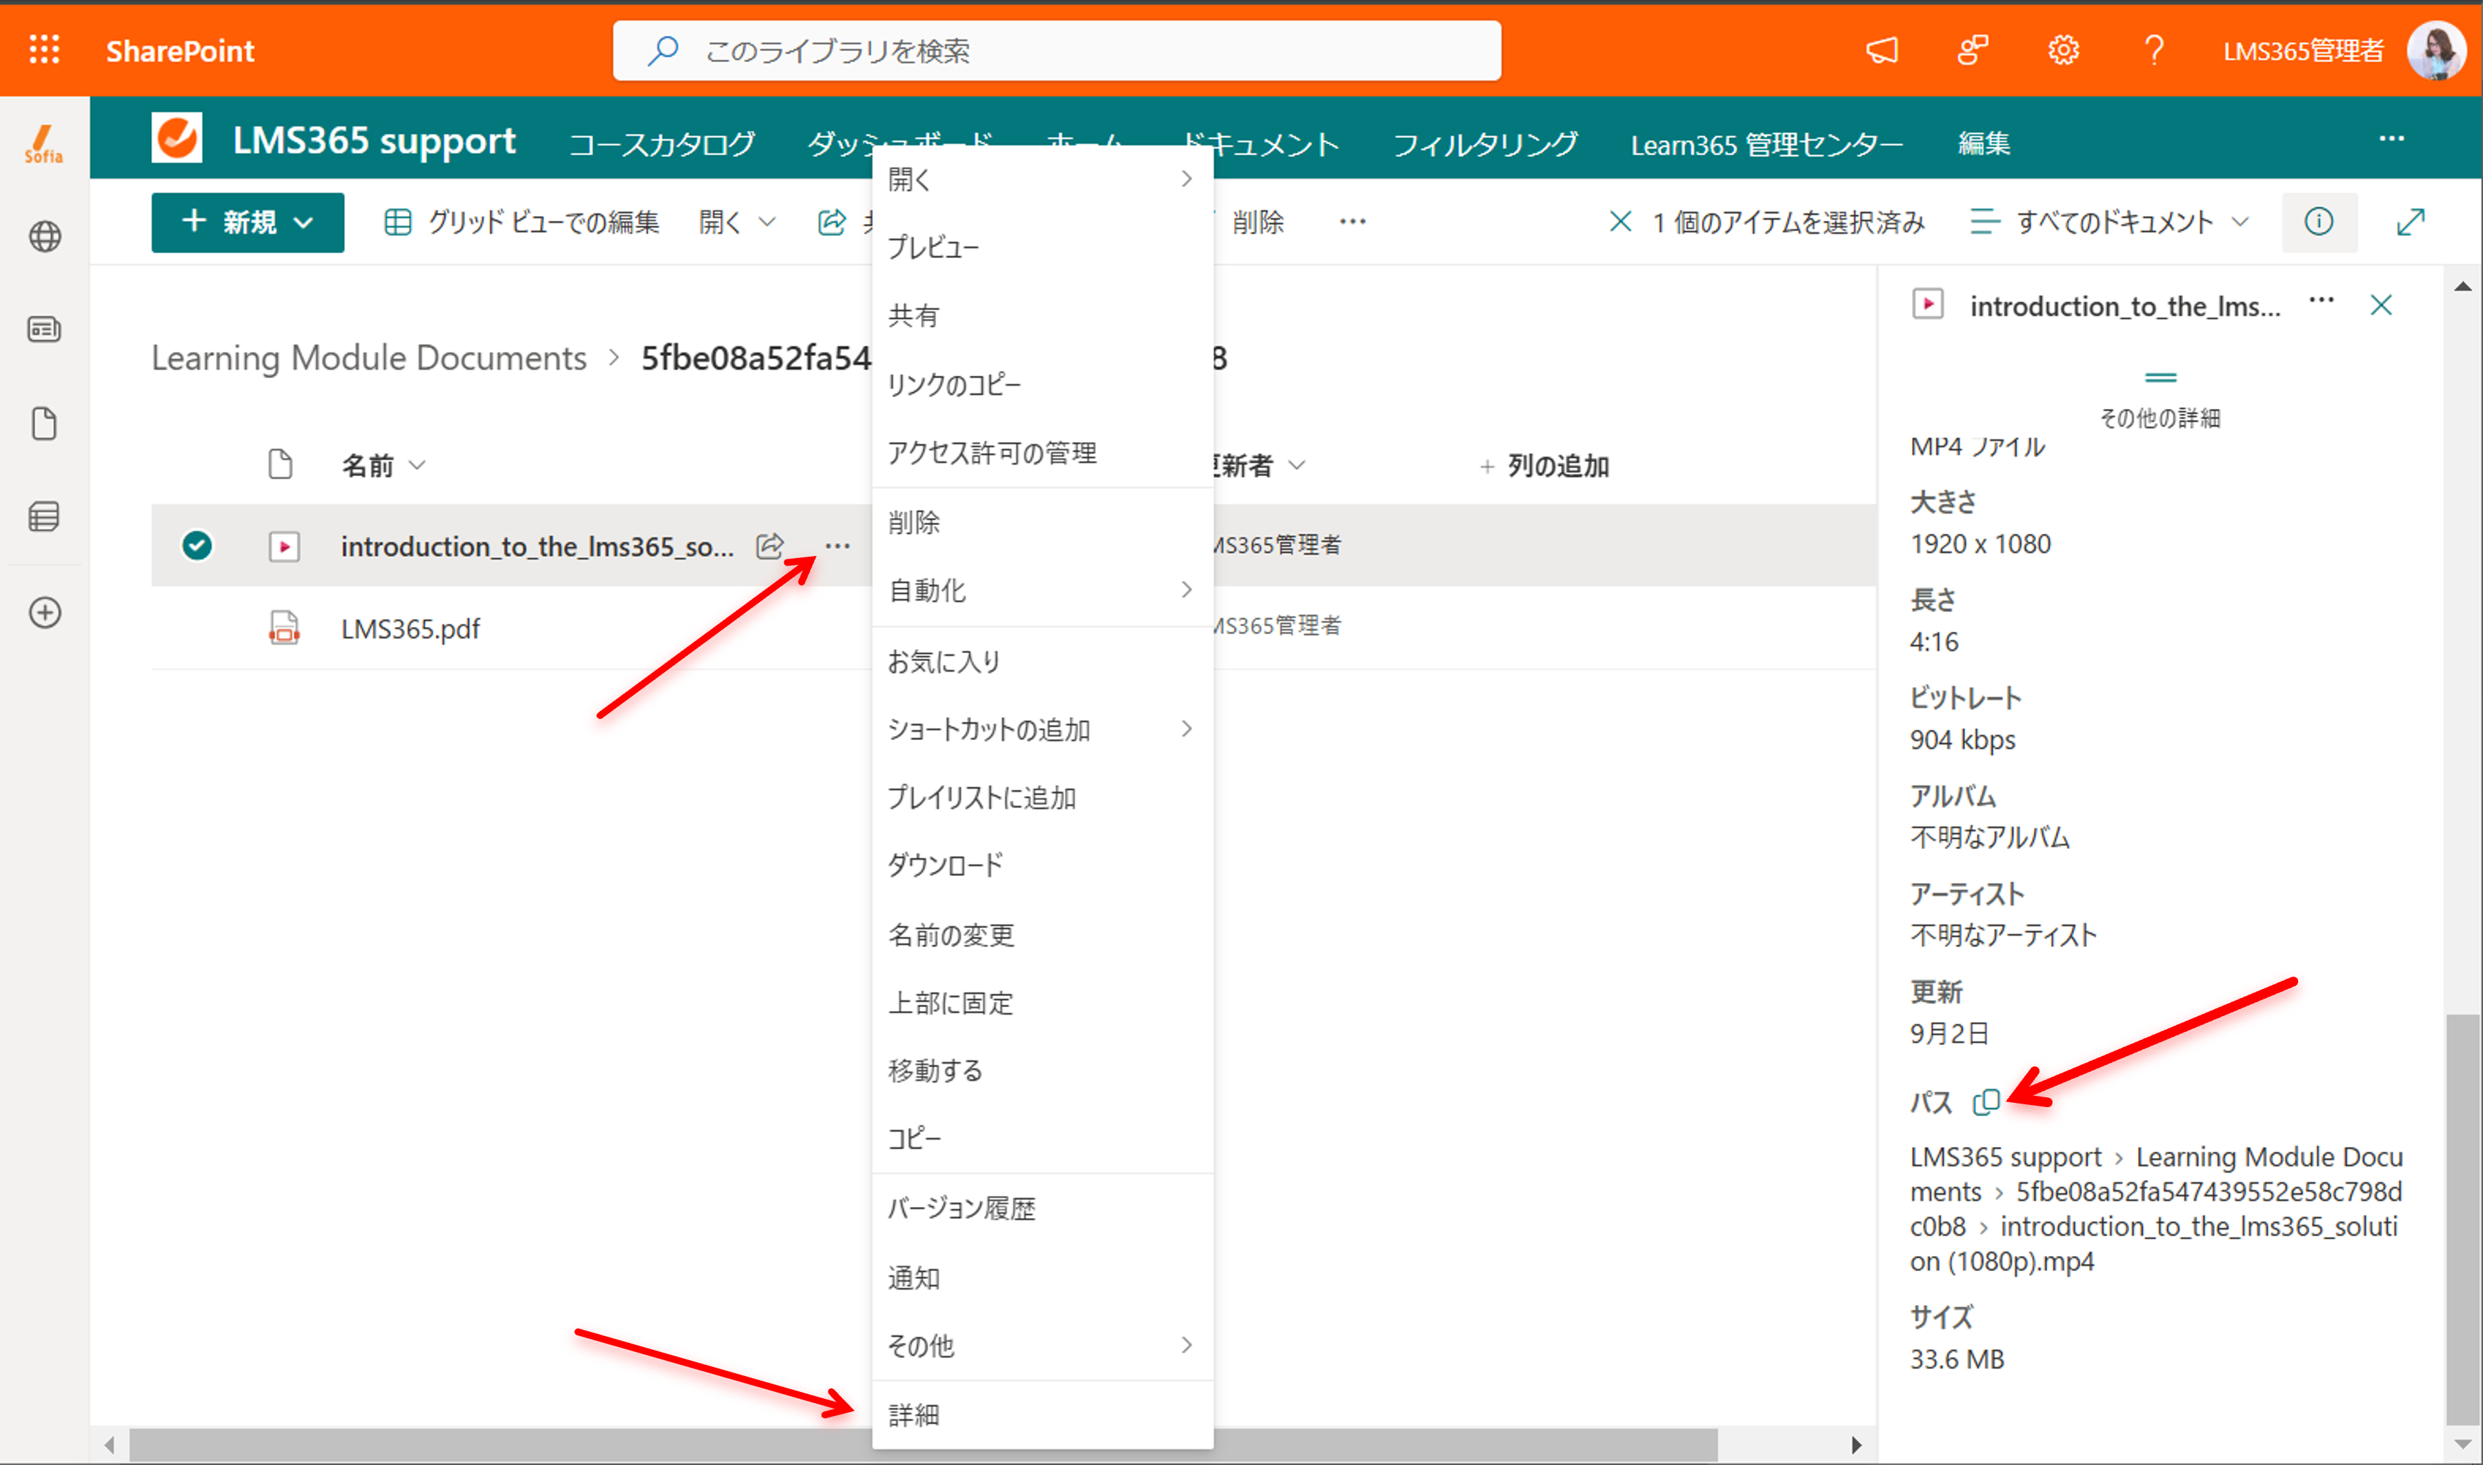Expand the 開く dropdown in command bar
Viewport: 2483px width, 1465px height.
[737, 222]
